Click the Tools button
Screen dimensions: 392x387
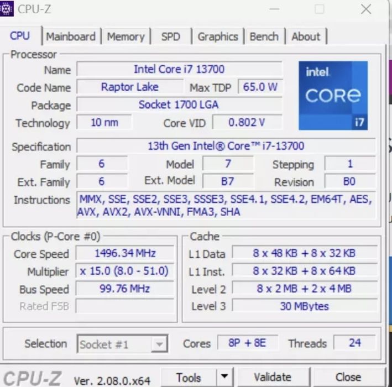click(x=189, y=377)
